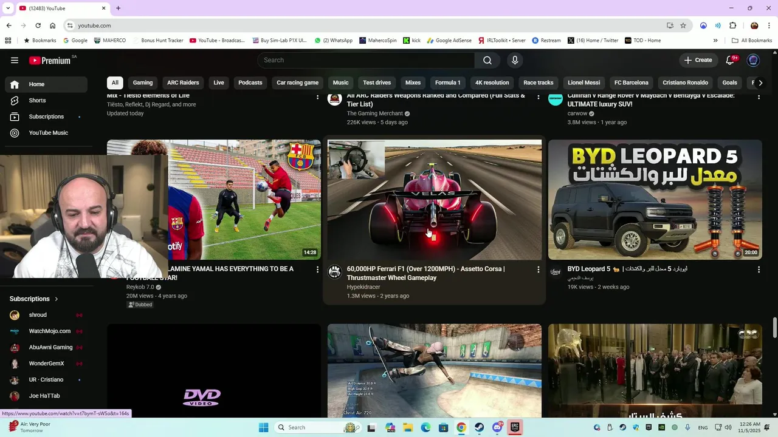Bookmark this page with the star

coord(683,25)
